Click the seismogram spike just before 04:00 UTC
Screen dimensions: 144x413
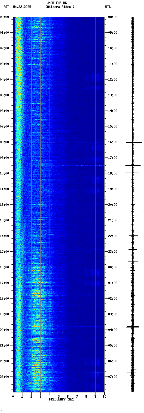pos(133,326)
